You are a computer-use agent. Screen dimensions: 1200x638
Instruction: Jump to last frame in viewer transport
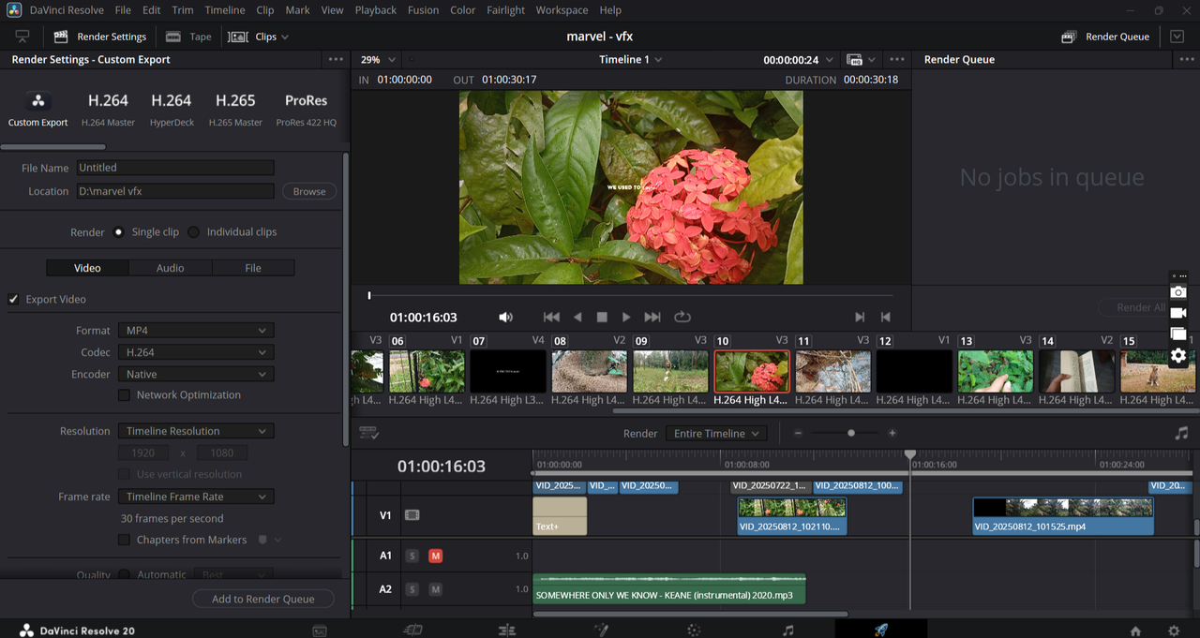pyautogui.click(x=652, y=318)
